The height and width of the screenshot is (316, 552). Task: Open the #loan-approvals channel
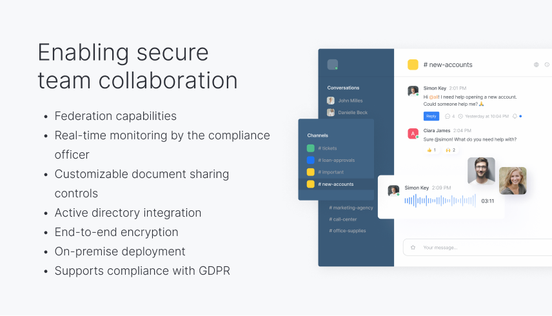pyautogui.click(x=337, y=160)
